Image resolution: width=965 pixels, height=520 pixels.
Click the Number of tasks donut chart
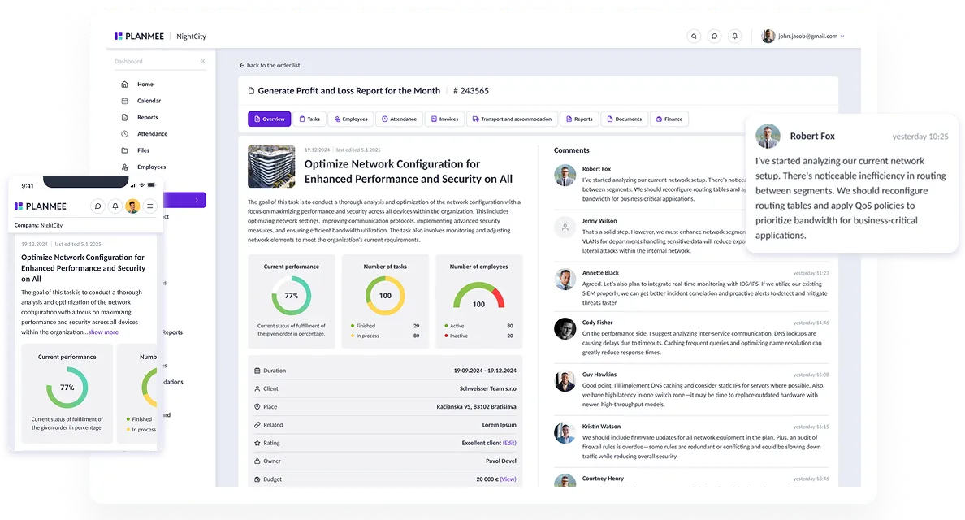(x=385, y=296)
